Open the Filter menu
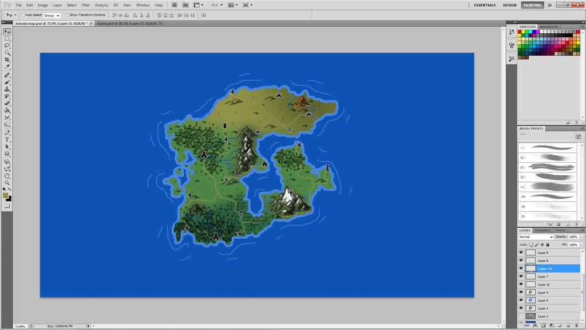The image size is (586, 330). tap(86, 5)
